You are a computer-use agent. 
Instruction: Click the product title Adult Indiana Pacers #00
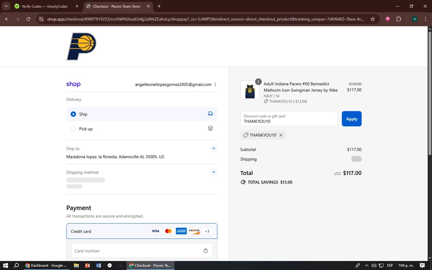[x=301, y=87]
